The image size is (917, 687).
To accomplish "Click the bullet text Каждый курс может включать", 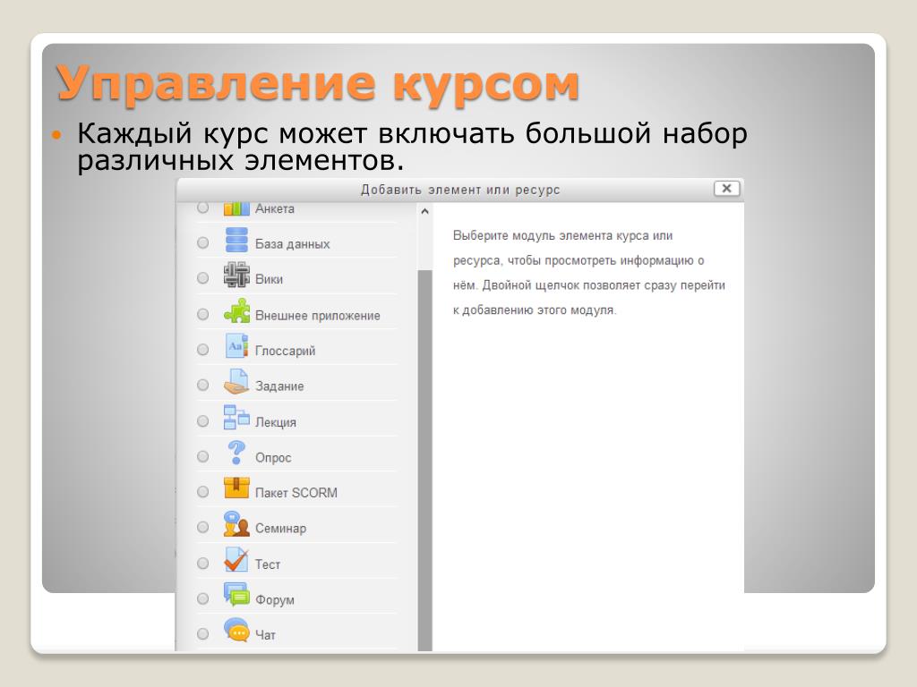I will [x=412, y=148].
